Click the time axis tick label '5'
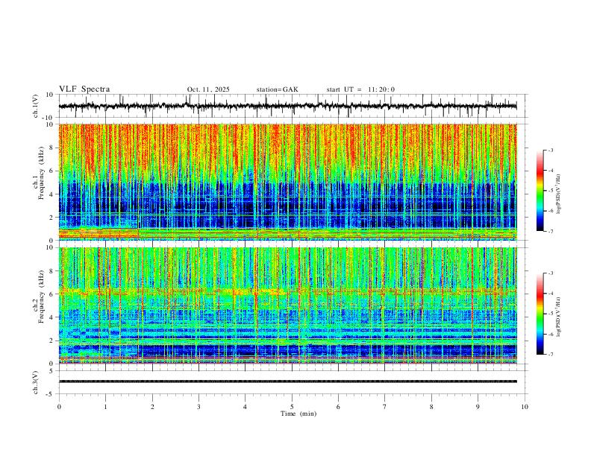Image resolution: width=591 pixels, height=456 pixels. pyautogui.click(x=292, y=407)
